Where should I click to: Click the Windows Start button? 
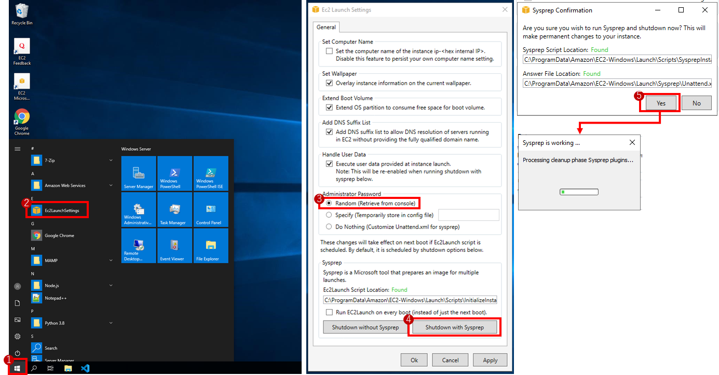click(x=18, y=368)
